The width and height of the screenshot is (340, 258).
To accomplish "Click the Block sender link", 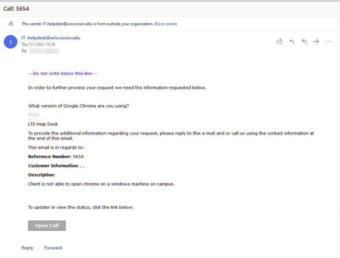I will pos(166,24).
